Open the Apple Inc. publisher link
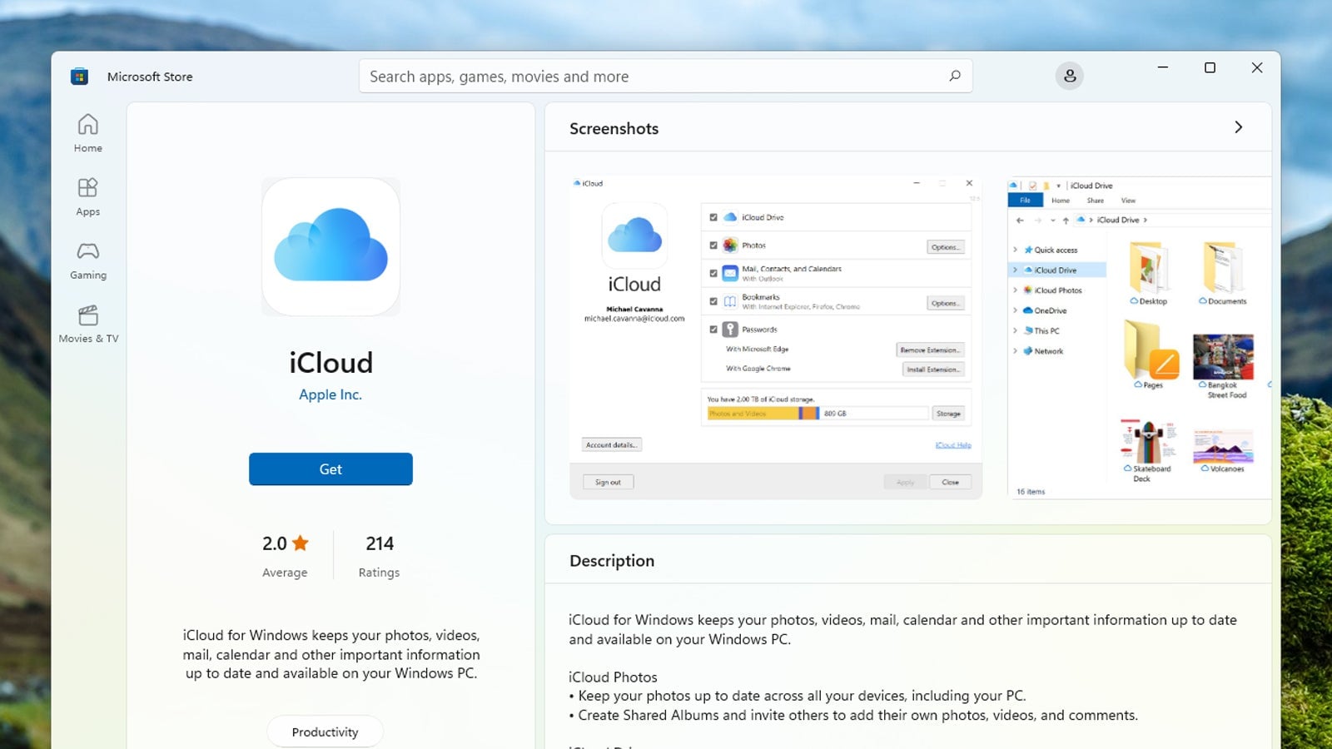 [331, 394]
